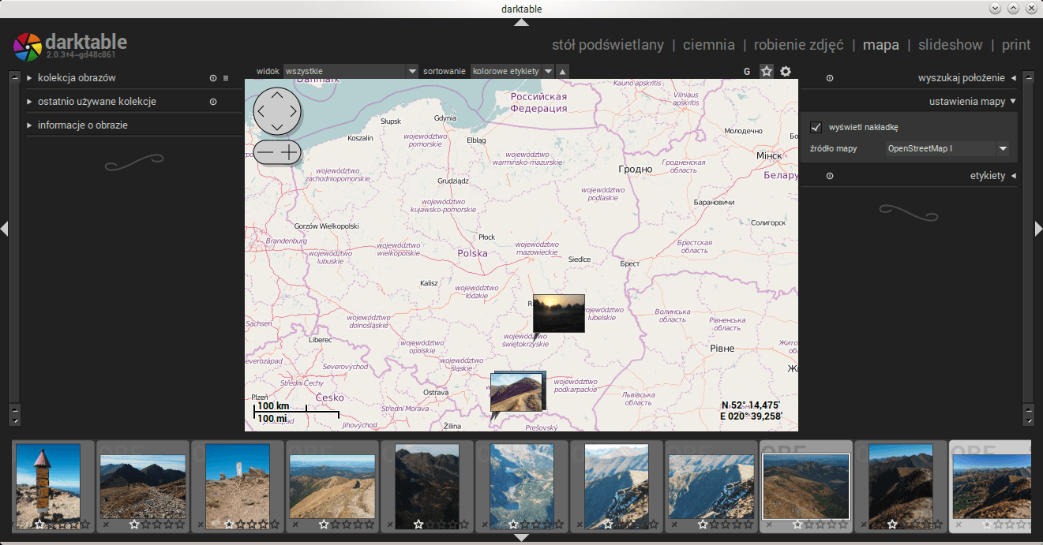
Task: Select the 'mapa' view tab
Action: pos(880,45)
